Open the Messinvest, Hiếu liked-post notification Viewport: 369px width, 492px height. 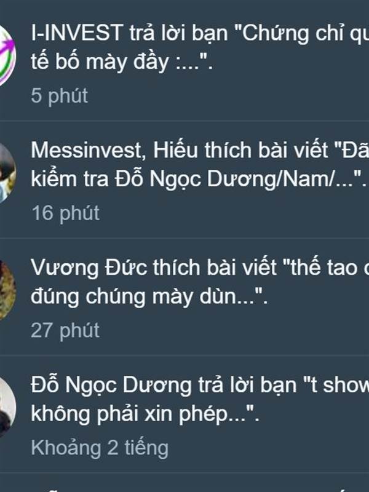(x=184, y=179)
